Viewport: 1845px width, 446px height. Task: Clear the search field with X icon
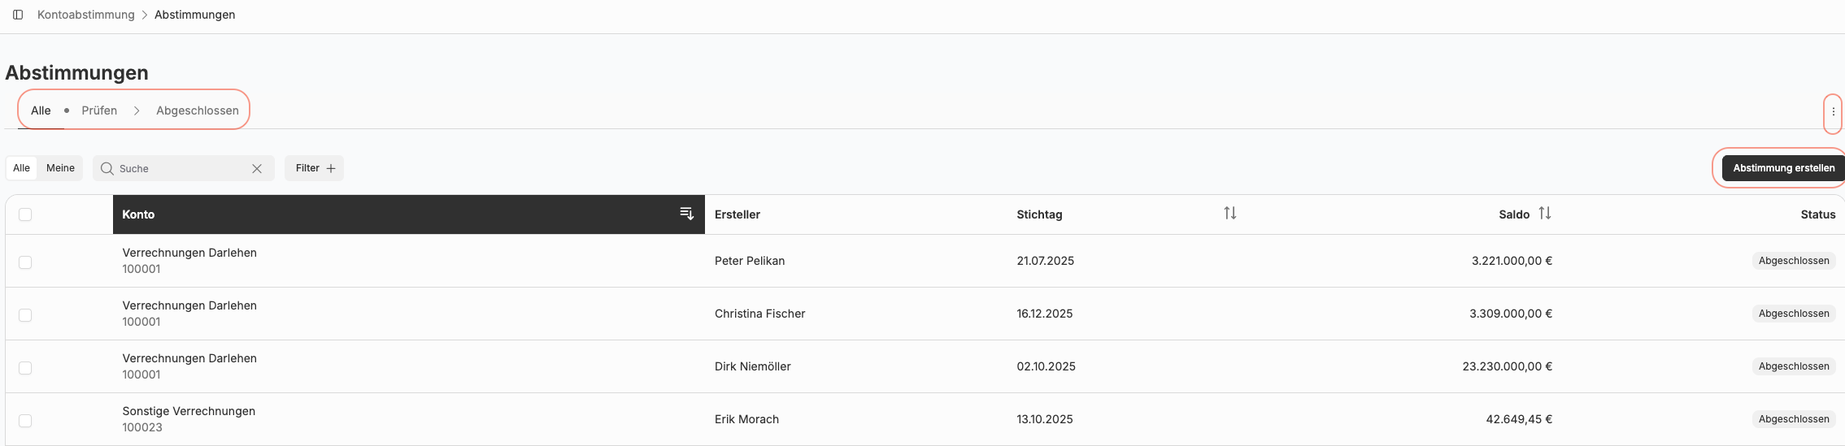click(257, 168)
